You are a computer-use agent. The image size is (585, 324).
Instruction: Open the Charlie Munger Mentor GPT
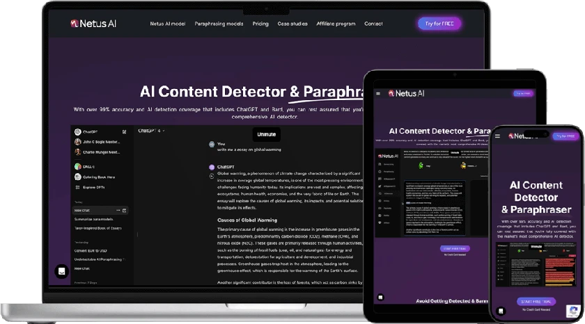[97, 152]
